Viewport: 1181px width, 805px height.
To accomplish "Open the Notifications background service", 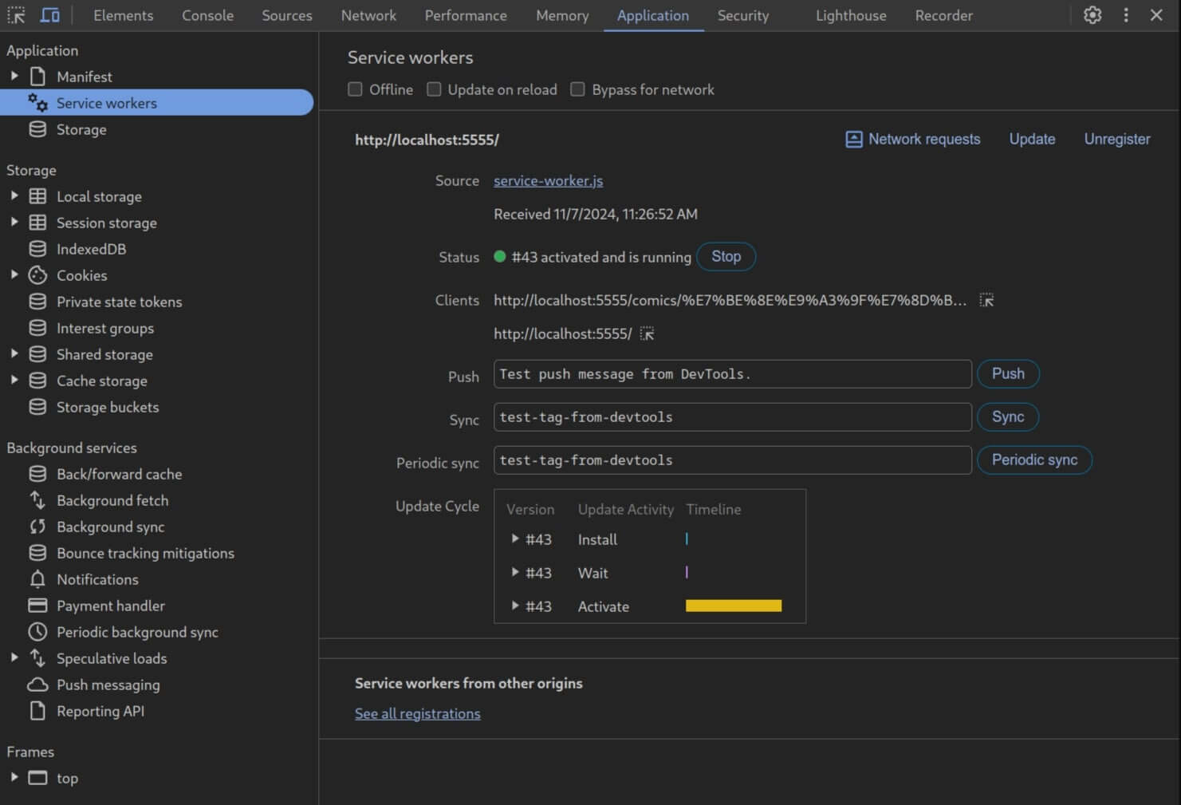I will (x=97, y=579).
